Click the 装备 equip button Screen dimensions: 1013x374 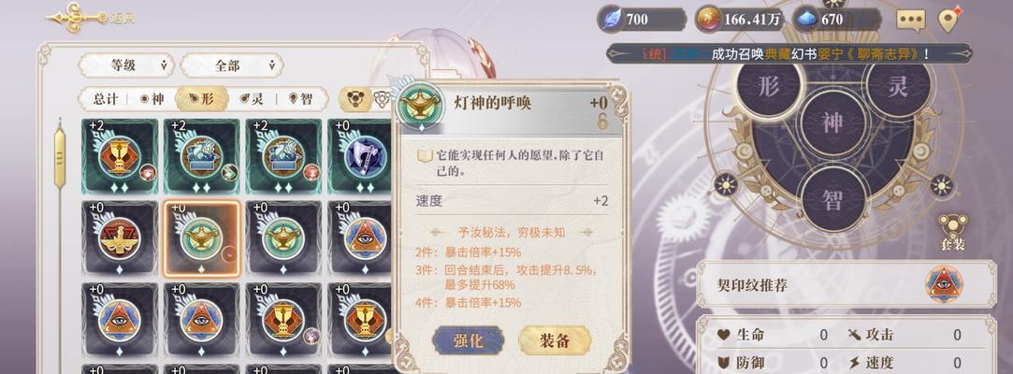[x=555, y=341]
